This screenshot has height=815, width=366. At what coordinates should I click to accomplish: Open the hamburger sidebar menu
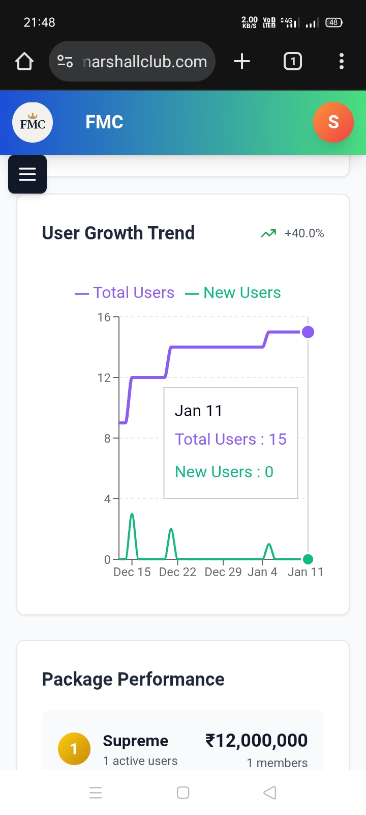pyautogui.click(x=27, y=174)
